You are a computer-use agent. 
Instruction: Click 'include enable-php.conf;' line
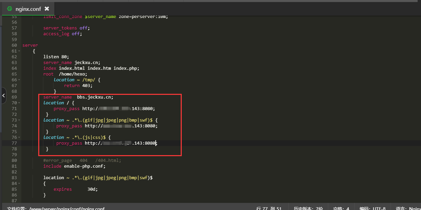point(74,166)
